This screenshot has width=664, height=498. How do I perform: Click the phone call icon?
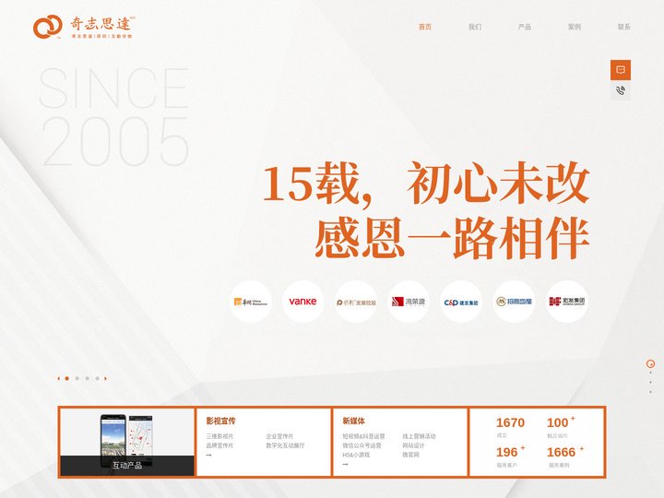coord(621,90)
